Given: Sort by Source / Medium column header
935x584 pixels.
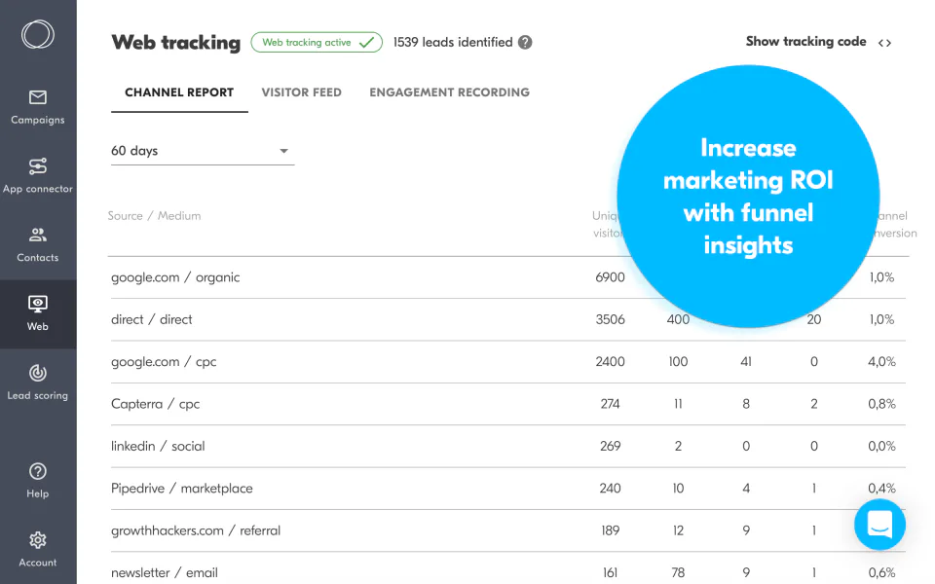Looking at the screenshot, I should click(154, 216).
